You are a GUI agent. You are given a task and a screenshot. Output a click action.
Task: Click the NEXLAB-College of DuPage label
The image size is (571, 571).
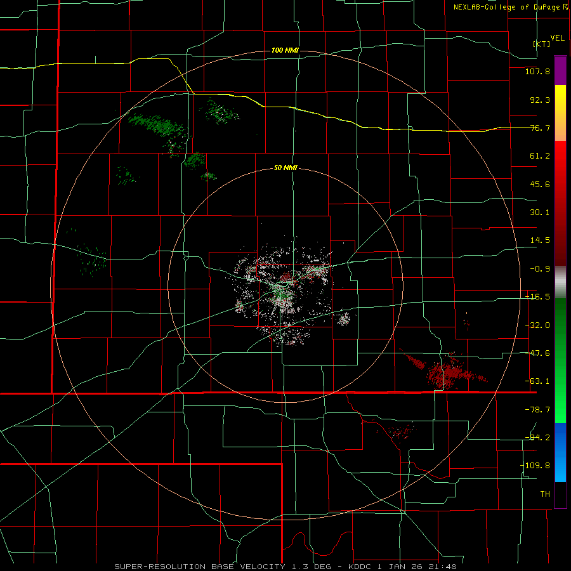[511, 7]
